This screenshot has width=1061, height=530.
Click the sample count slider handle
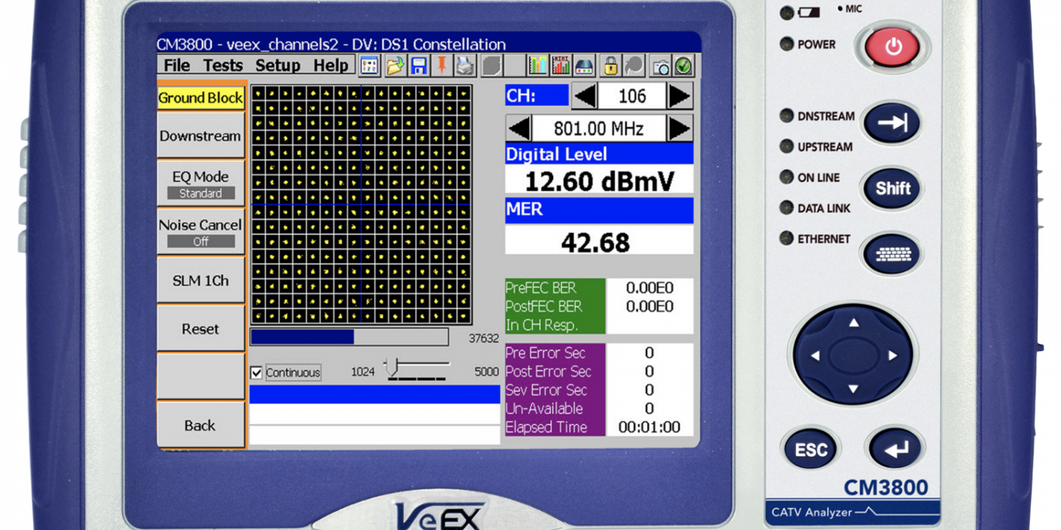tap(393, 366)
